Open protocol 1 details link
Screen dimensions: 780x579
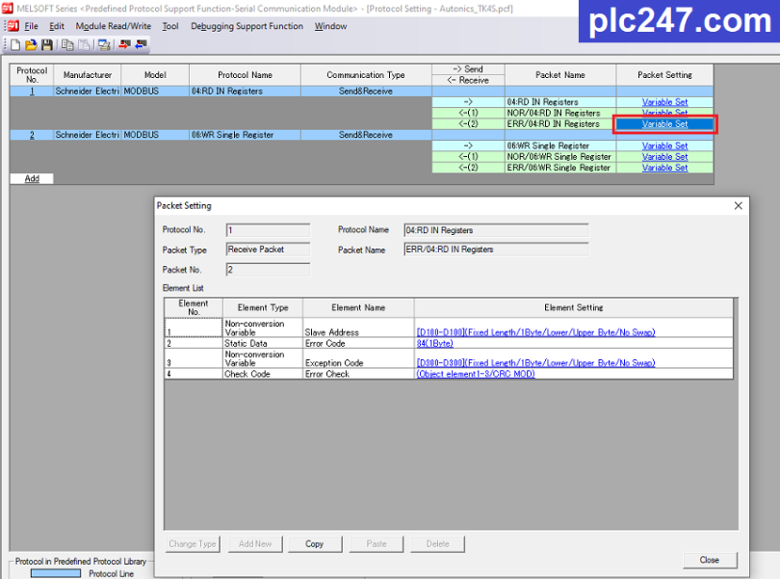point(31,92)
